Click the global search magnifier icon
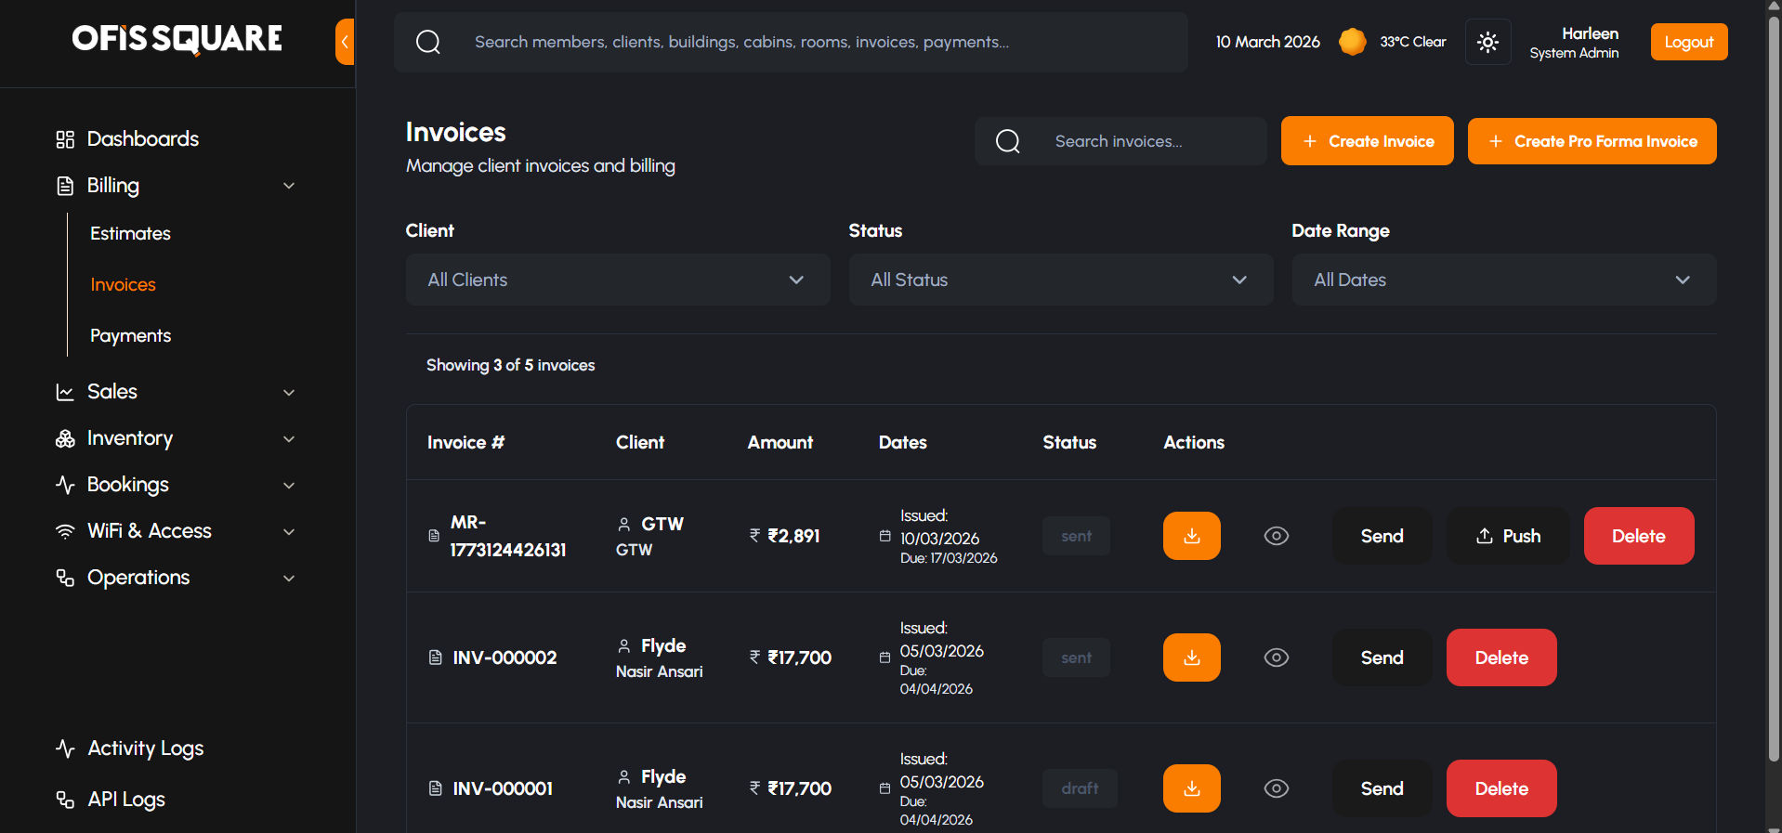This screenshot has height=833, width=1782. [x=428, y=42]
